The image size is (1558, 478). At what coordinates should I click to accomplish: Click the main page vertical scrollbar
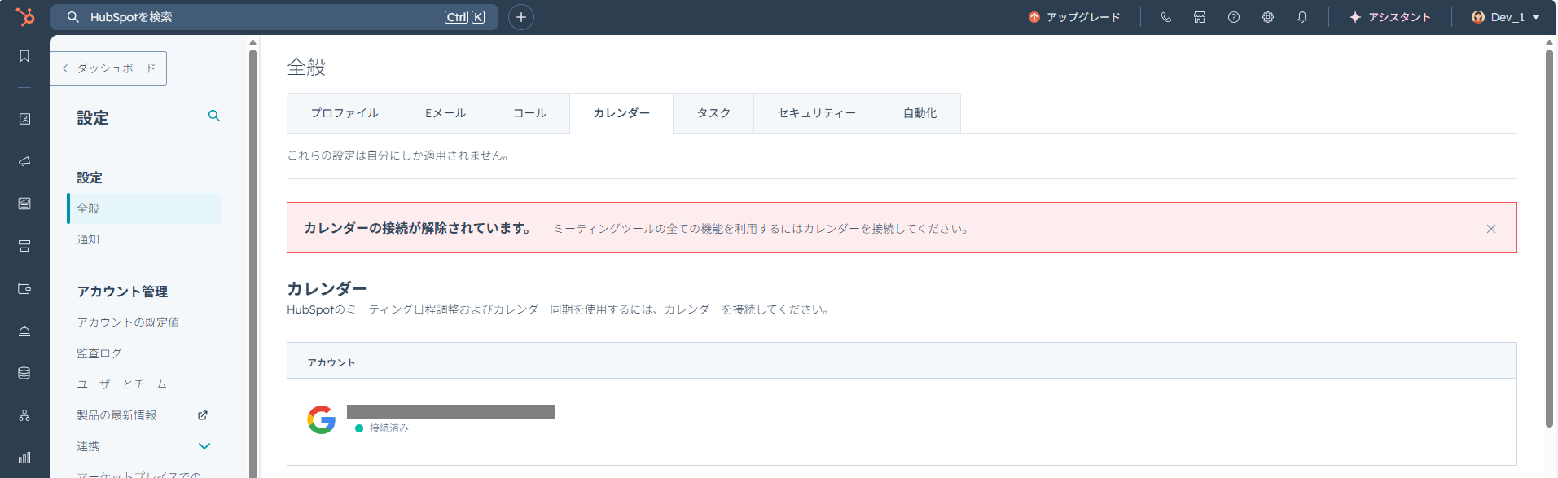[x=1549, y=238]
